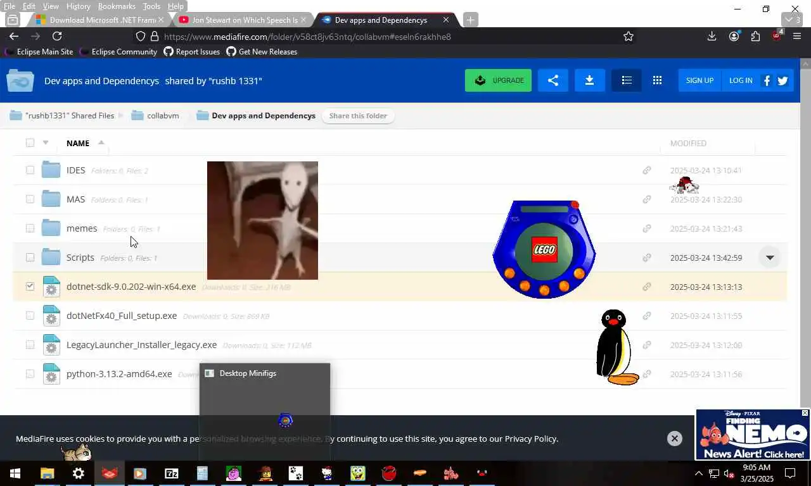Switch to grid view layout
The height and width of the screenshot is (486, 811).
(657, 80)
